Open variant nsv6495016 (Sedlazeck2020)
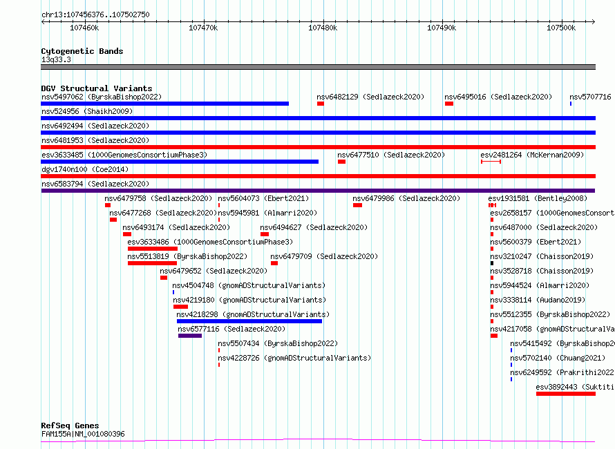This screenshot has height=449, width=615. 498,97
